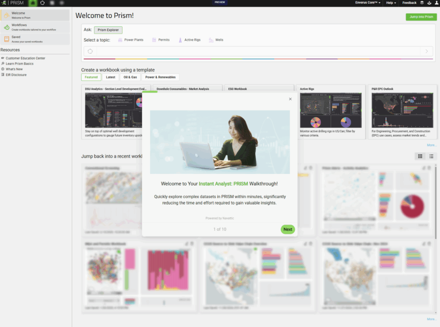Click Next in the walkthrough dialog
The image size is (440, 327).
[x=287, y=229]
